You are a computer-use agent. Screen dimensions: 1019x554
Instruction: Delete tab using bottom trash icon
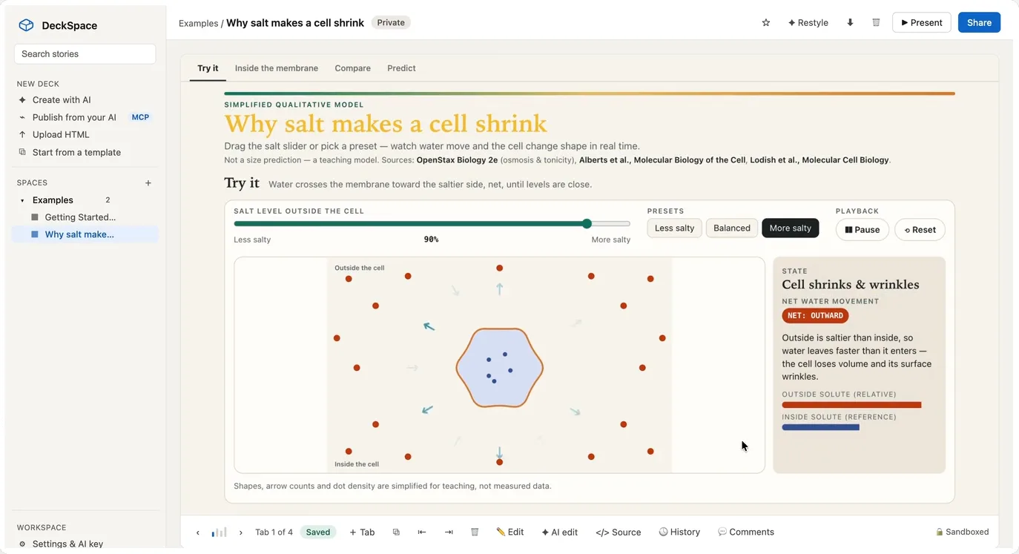coord(475,532)
